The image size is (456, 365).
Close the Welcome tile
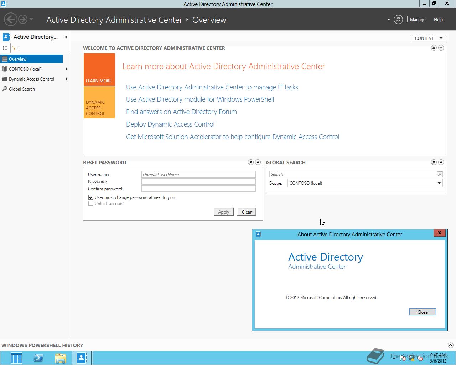[434, 48]
